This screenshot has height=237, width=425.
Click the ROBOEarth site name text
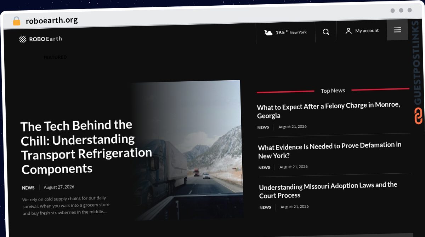pyautogui.click(x=46, y=39)
